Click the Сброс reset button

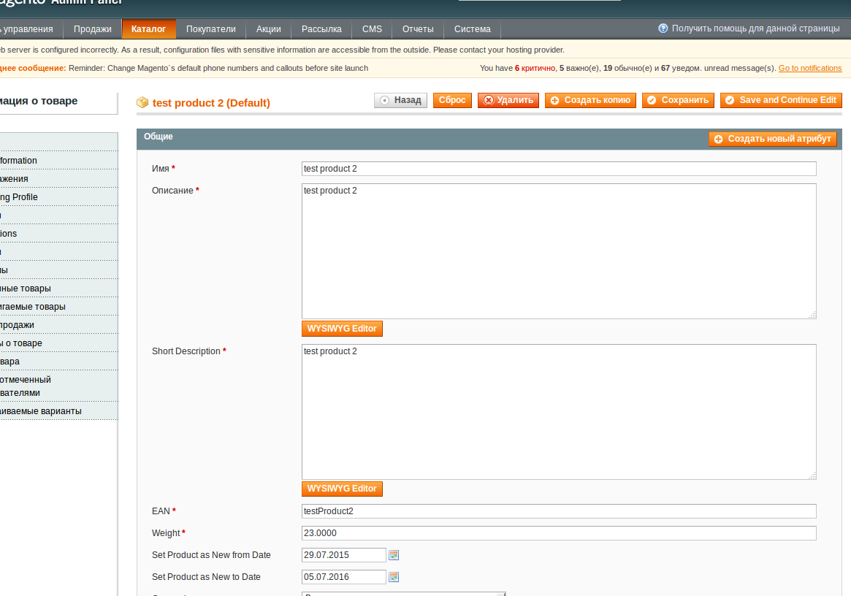tap(452, 100)
